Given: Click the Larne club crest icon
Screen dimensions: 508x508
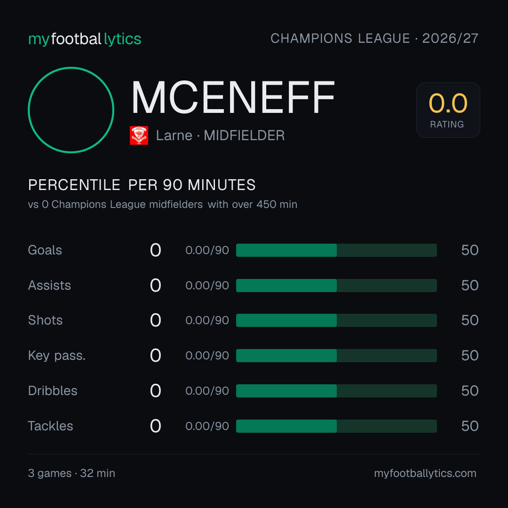Looking at the screenshot, I should tap(139, 135).
